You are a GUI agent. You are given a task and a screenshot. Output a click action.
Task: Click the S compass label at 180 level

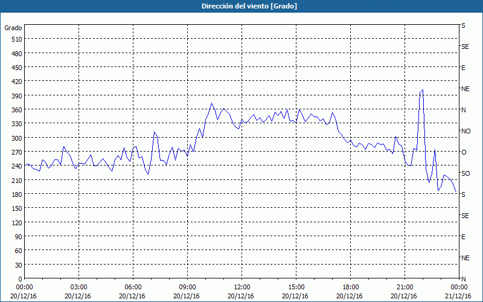pos(463,194)
